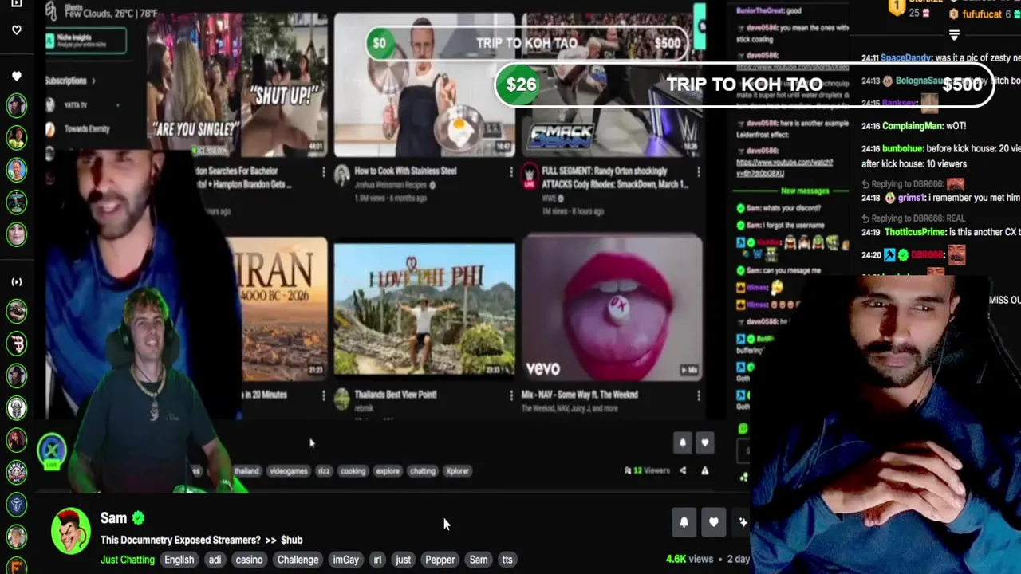The image size is (1021, 574).
Task: Click the live radio icon in left sidebar
Action: click(x=17, y=281)
